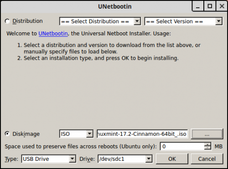Minimize the UNetbootin window
Image resolution: width=228 pixels, height=169 pixels.
pyautogui.click(x=198, y=6)
